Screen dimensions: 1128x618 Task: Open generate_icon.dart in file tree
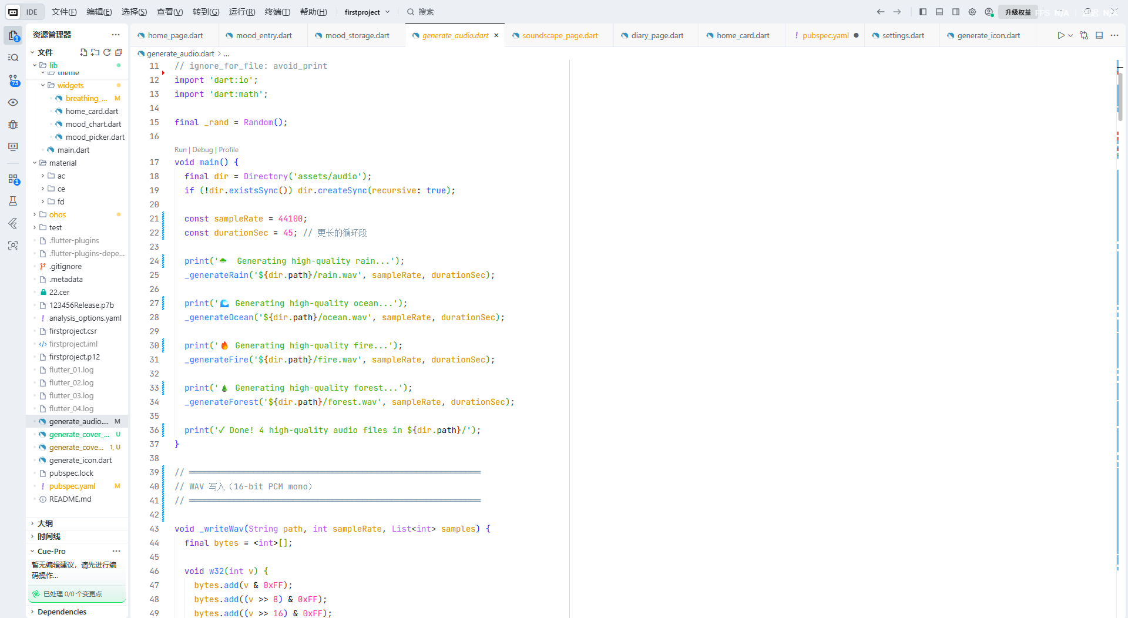point(80,460)
